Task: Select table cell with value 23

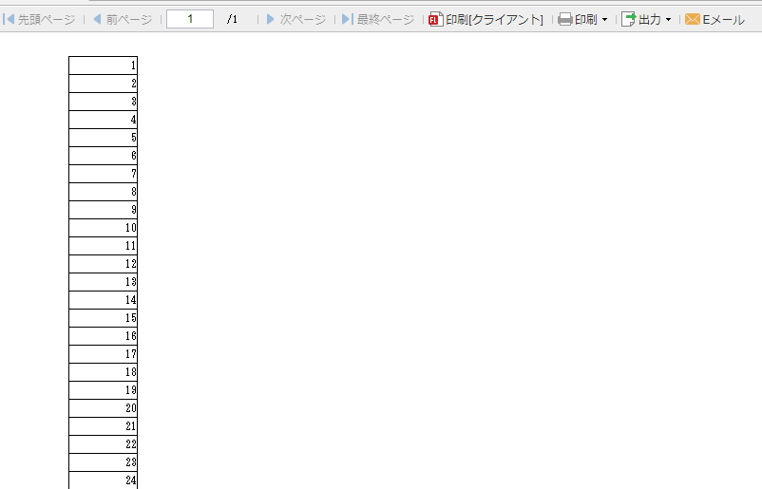Action: (x=103, y=462)
